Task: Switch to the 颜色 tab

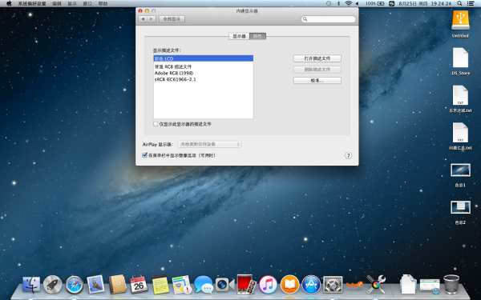Action: pyautogui.click(x=257, y=36)
